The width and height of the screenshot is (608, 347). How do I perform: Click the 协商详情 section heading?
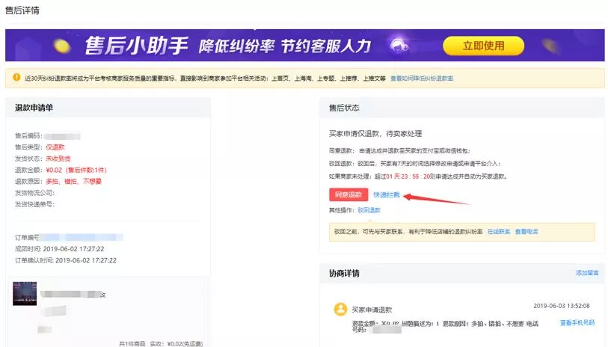344,273
